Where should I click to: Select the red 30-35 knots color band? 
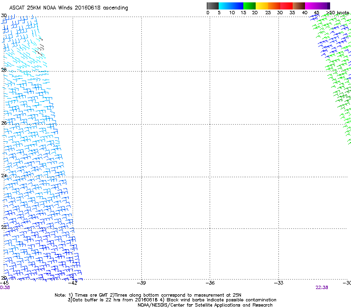pos(286,6)
